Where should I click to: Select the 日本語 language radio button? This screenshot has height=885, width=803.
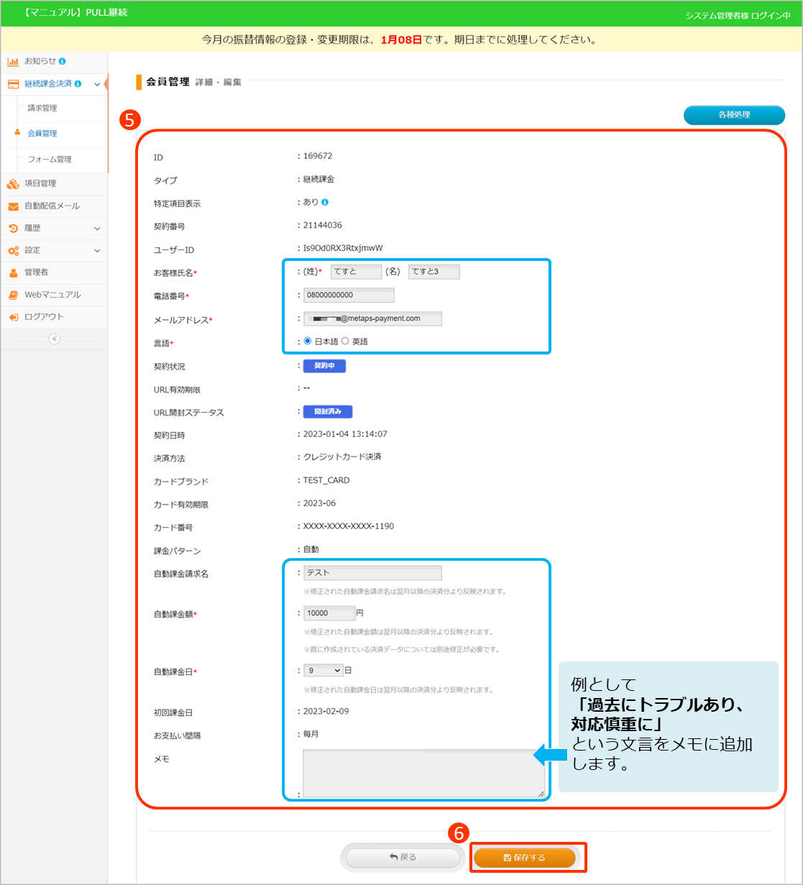[308, 341]
